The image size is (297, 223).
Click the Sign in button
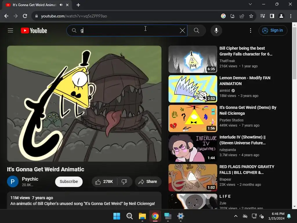point(273,30)
